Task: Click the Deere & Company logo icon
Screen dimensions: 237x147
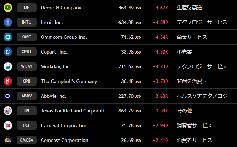Action: click(x=8, y=8)
